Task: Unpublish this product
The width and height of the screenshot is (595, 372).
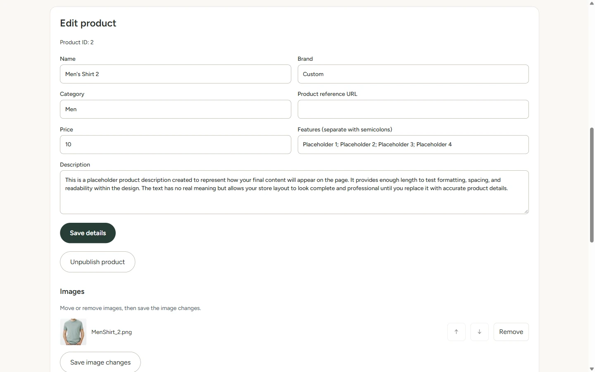Action: pos(98,262)
